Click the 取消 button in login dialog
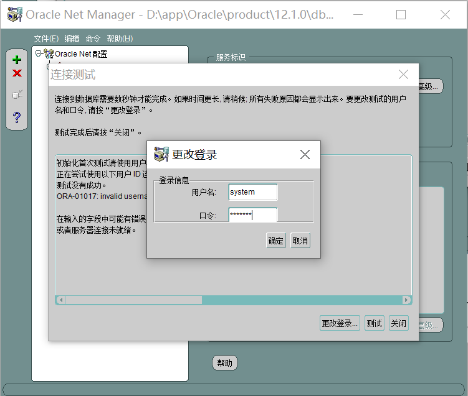This screenshot has width=468, height=396. 300,241
